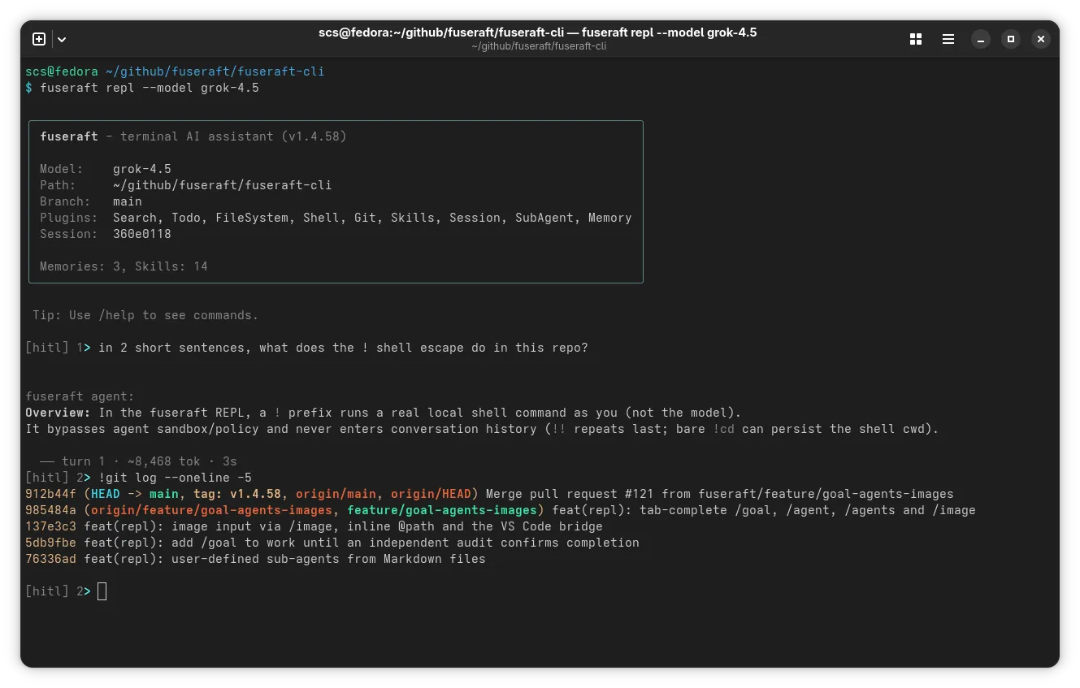Click the fuseraft agent: label
Viewport: 1080px width, 688px height.
pos(80,396)
